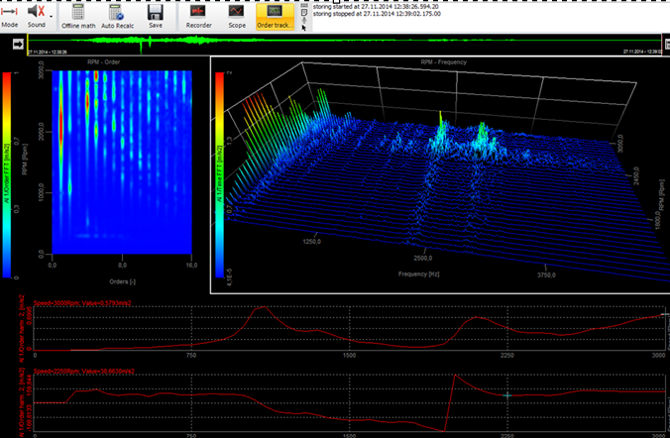
Task: Click the 1250,0 frequency axis tick label
Action: [x=312, y=242]
